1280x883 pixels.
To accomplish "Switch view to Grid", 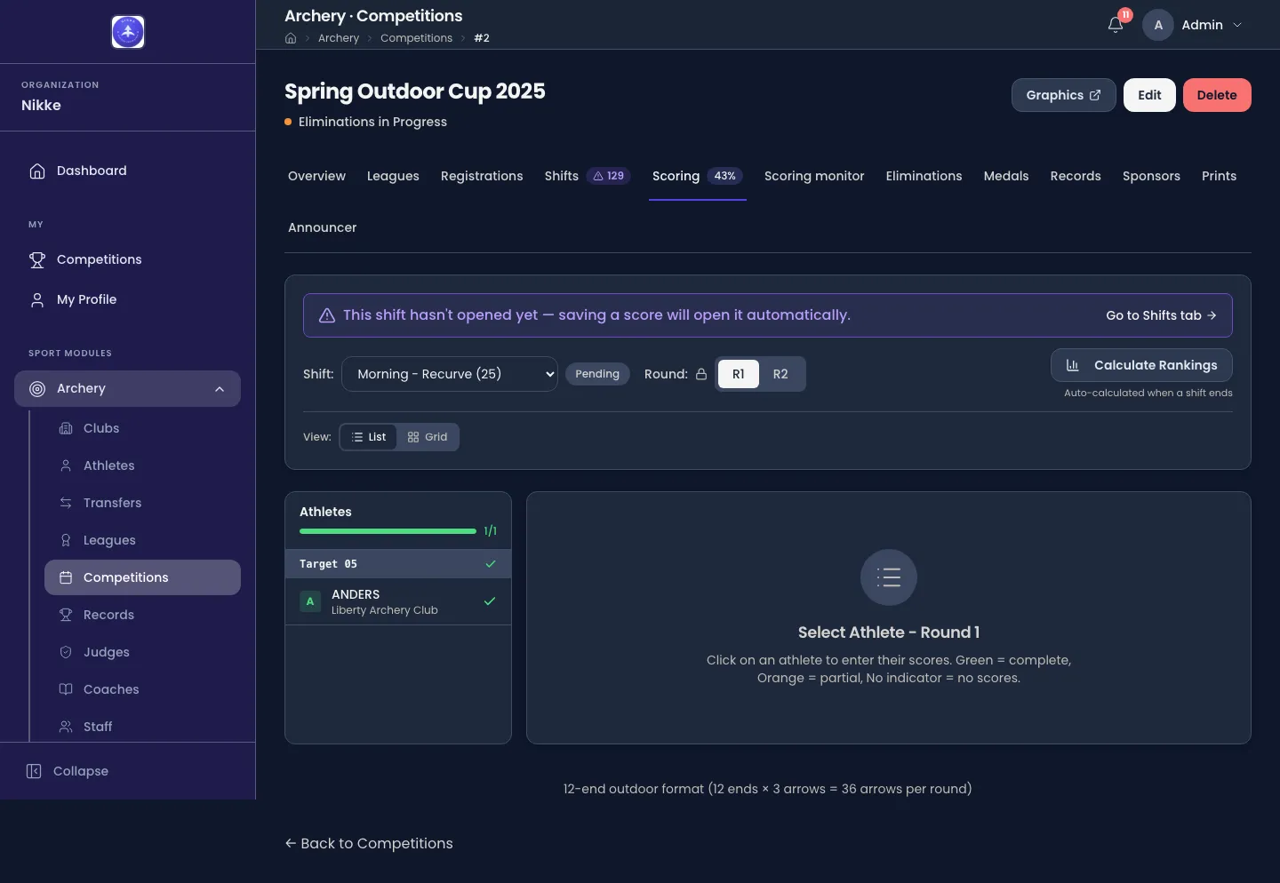I will pyautogui.click(x=428, y=437).
